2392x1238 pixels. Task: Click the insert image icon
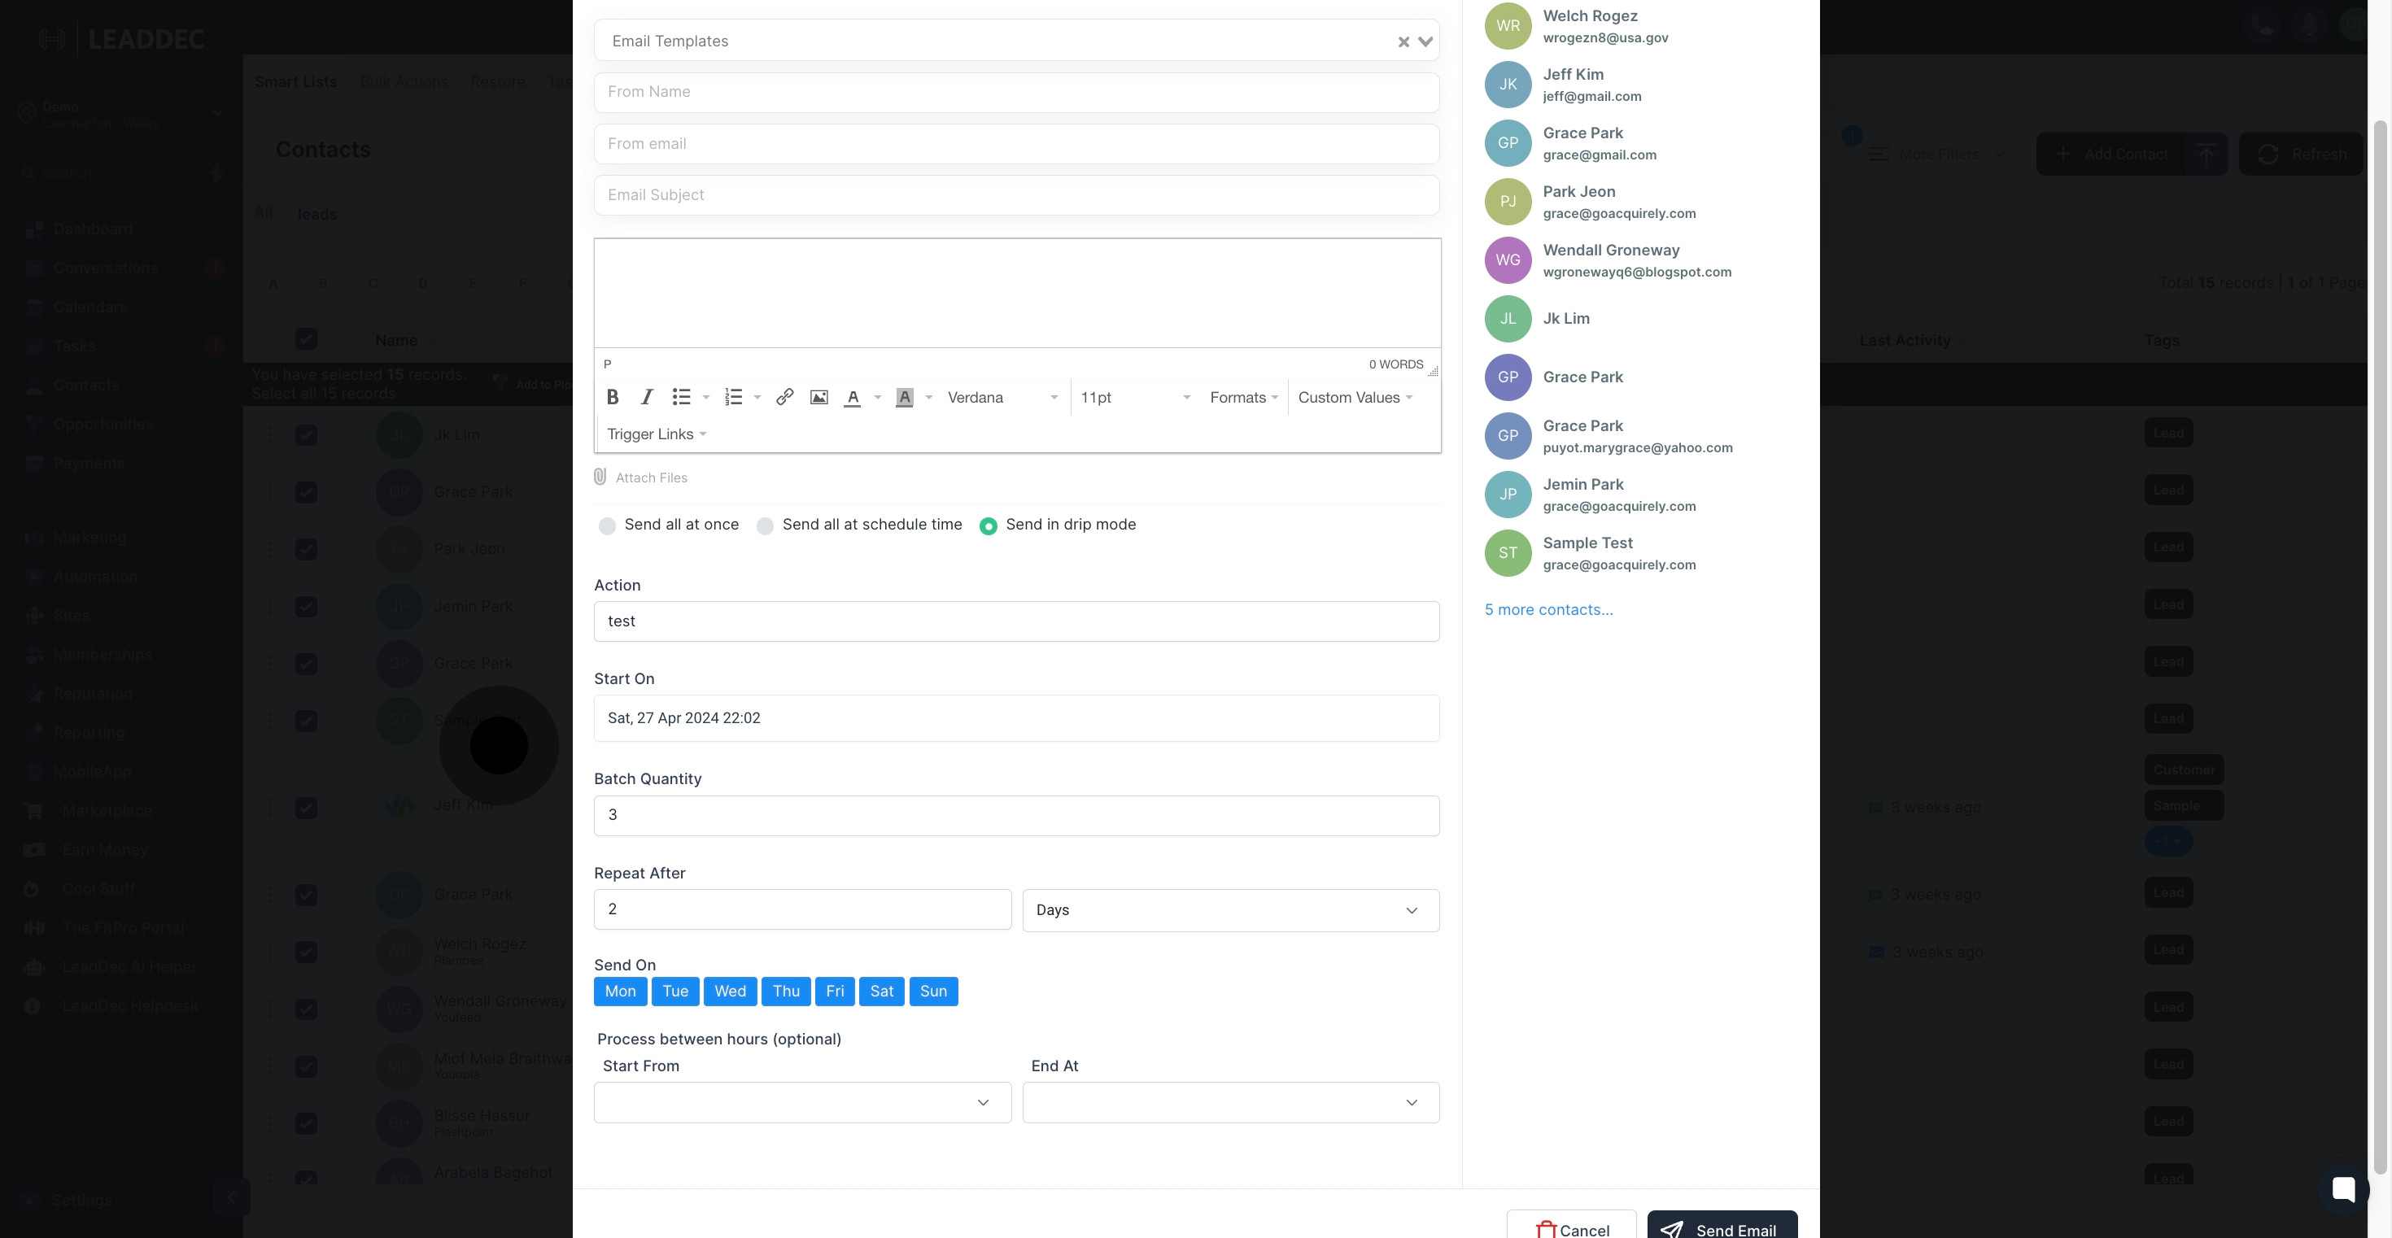[x=819, y=397]
